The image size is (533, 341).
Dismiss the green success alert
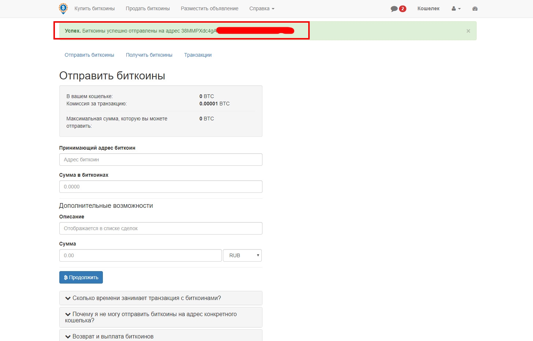pyautogui.click(x=468, y=31)
